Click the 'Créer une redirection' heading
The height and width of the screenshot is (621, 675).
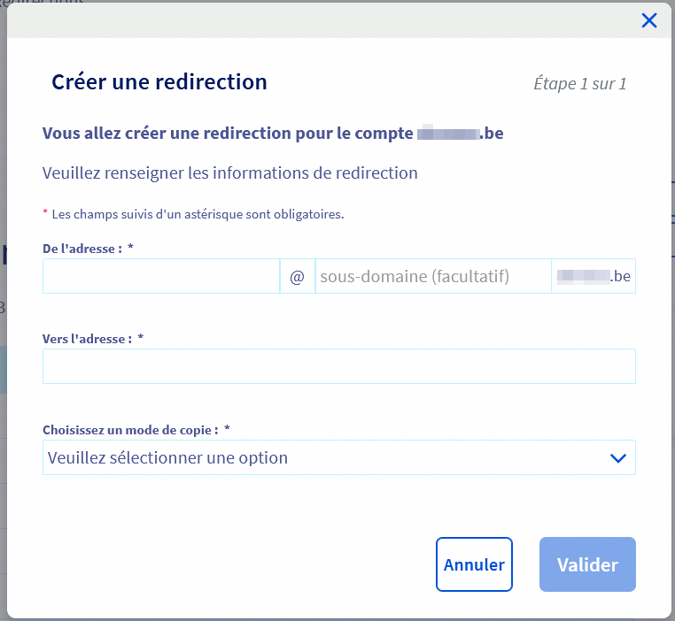click(x=159, y=82)
